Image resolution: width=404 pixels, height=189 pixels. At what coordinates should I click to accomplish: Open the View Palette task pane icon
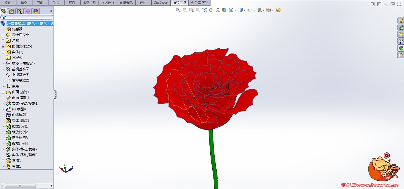click(x=401, y=41)
